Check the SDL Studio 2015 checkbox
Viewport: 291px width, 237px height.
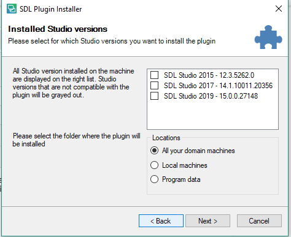point(154,75)
